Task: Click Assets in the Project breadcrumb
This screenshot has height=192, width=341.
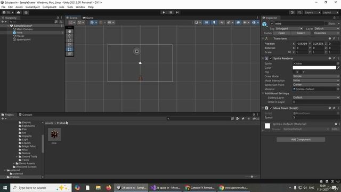Action: point(49,123)
